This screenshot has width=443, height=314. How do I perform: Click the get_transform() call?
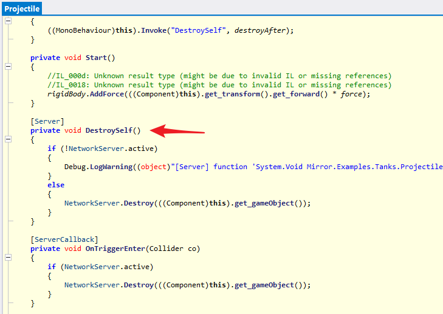click(236, 94)
